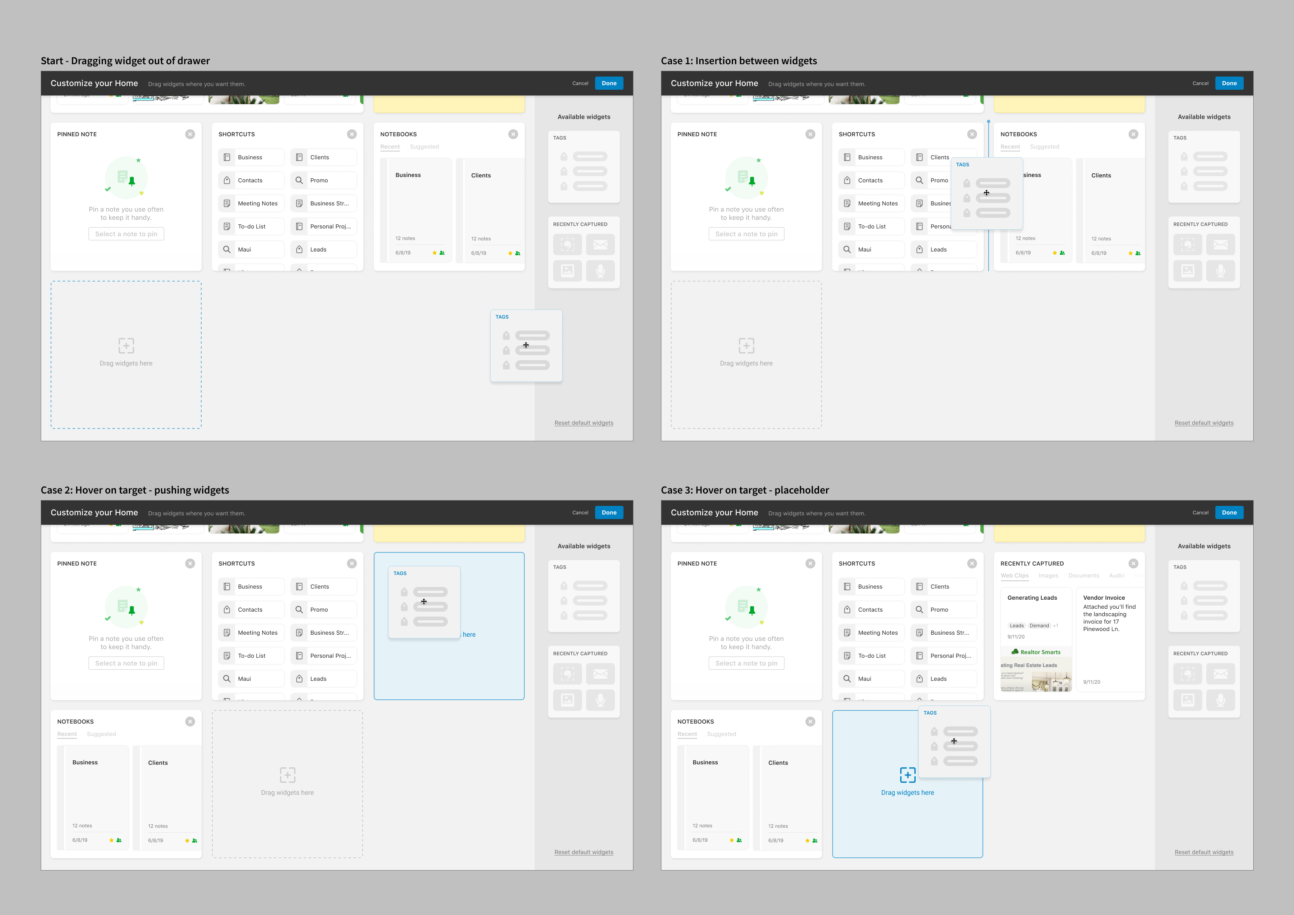This screenshot has width=1294, height=915.
Task: Click the image icon in Case 3 drawer
Action: [x=1187, y=700]
